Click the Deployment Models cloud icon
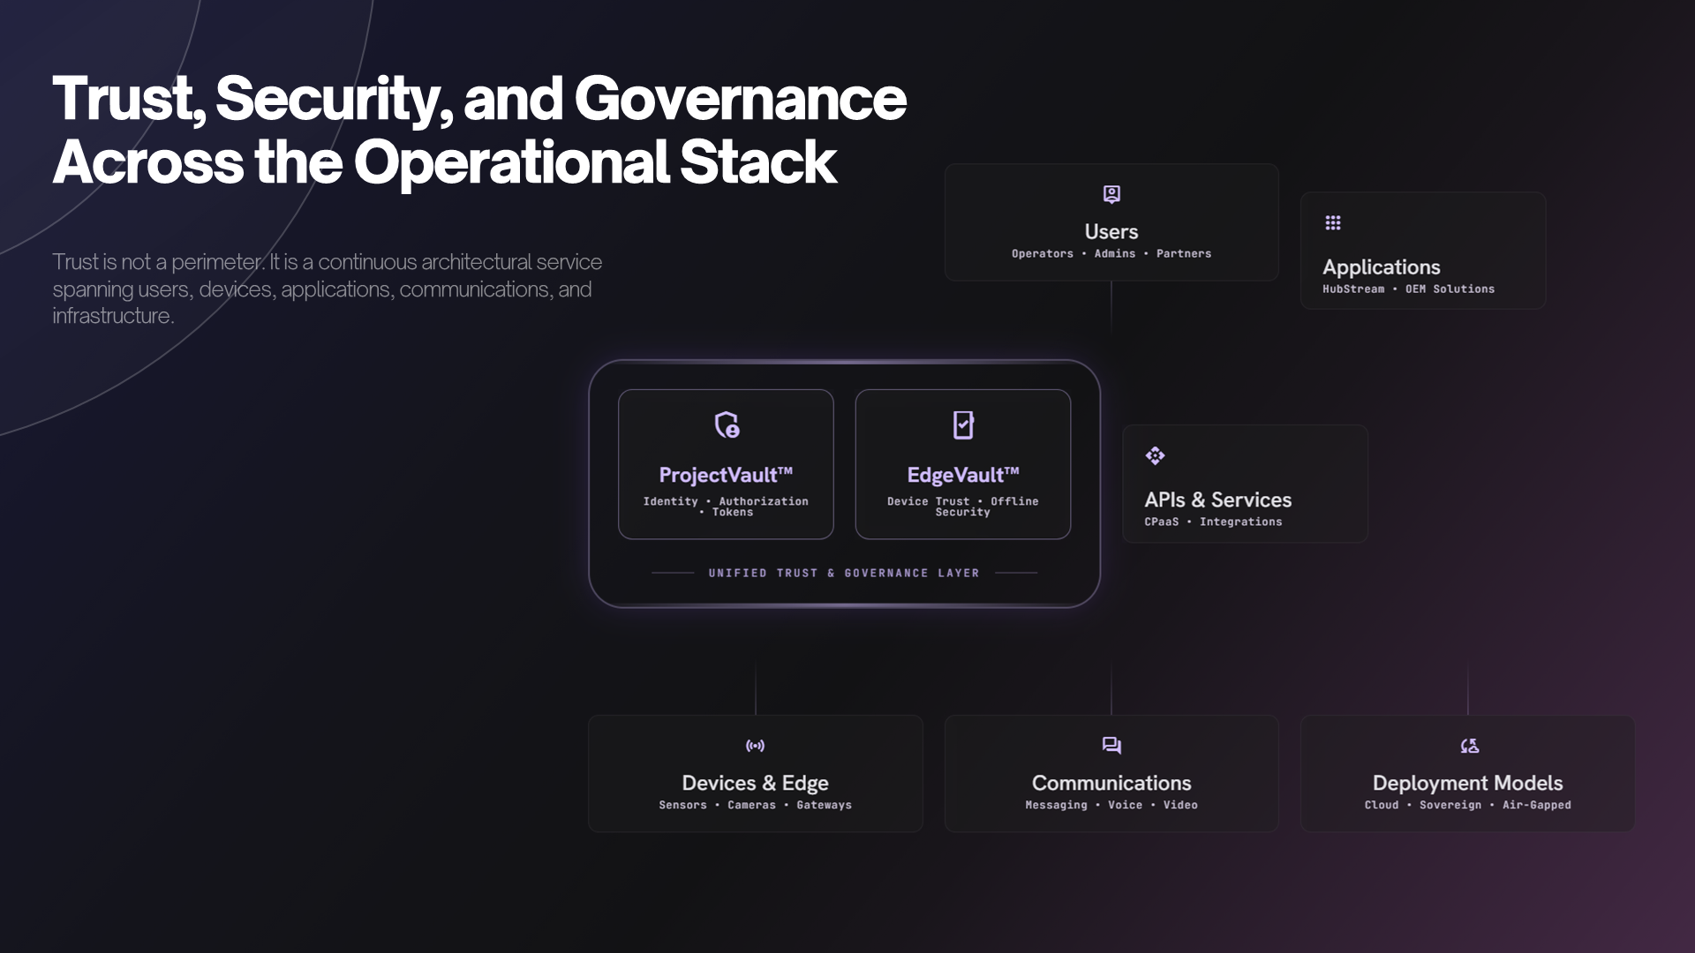Screen dimensions: 1695x953 point(1469,746)
